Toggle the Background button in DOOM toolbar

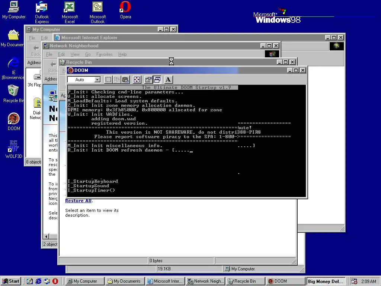[x=157, y=80]
